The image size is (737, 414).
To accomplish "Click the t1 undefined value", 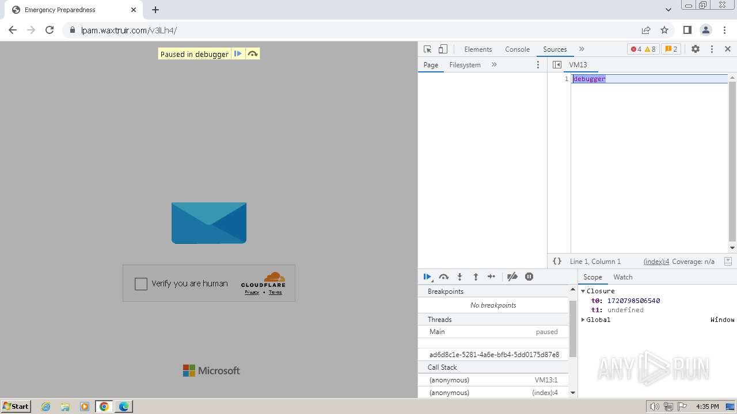I will pyautogui.click(x=625, y=310).
